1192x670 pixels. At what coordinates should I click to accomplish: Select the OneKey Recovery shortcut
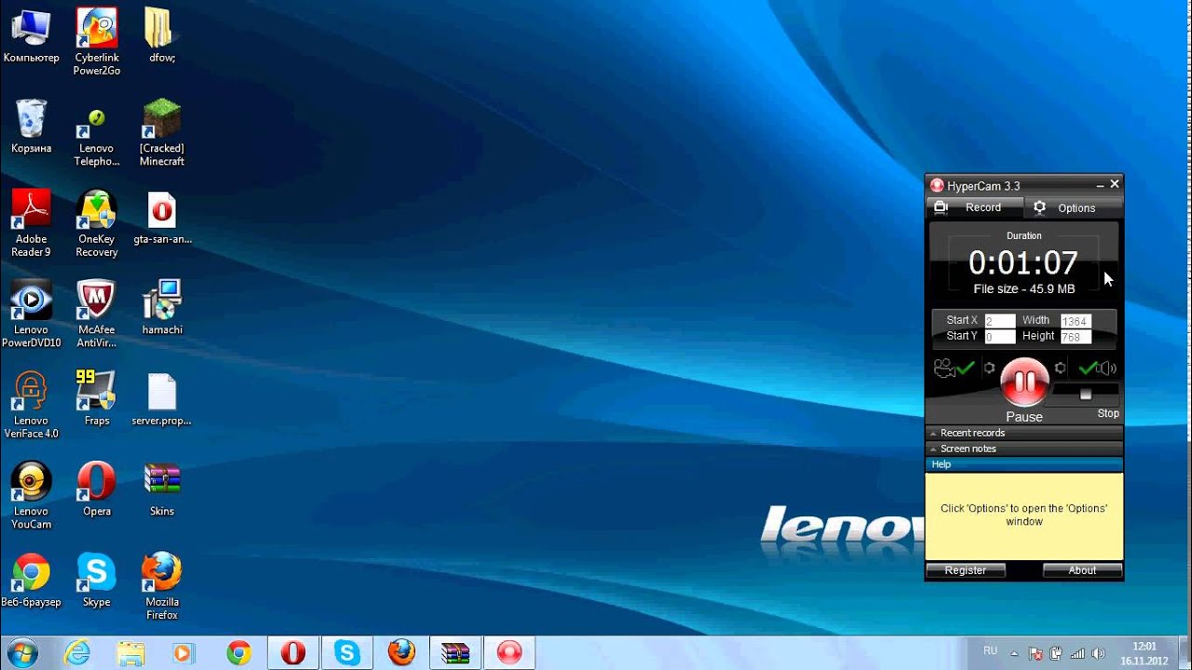97,223
